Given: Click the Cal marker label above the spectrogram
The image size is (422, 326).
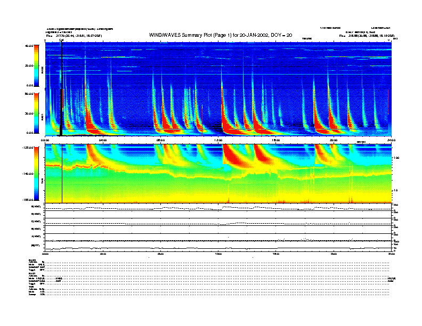Looking at the screenshot, I should [x=61, y=40].
